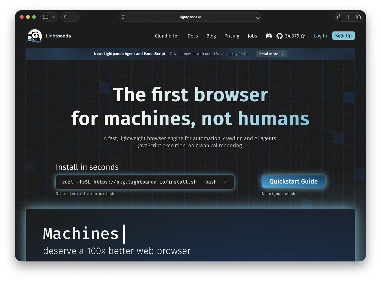The width and height of the screenshot is (381, 281).
Task: Focus the lightpanda.io address bar
Action: click(190, 17)
